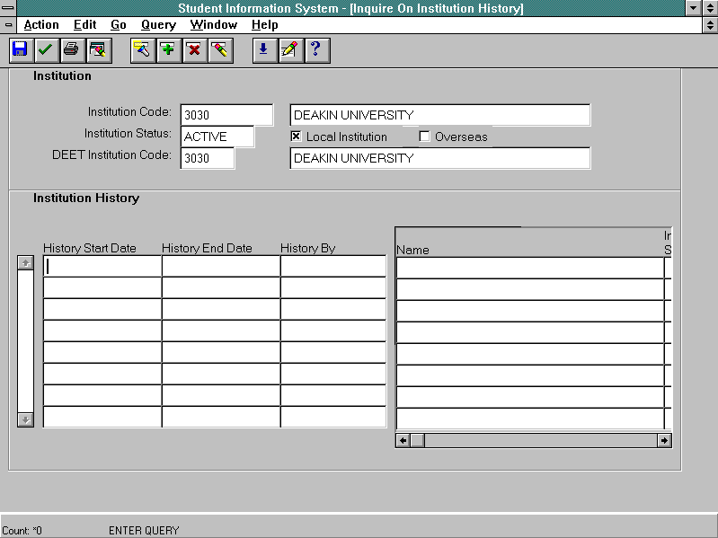Click the green plus insert record icon
The image size is (718, 538).
pyautogui.click(x=168, y=50)
